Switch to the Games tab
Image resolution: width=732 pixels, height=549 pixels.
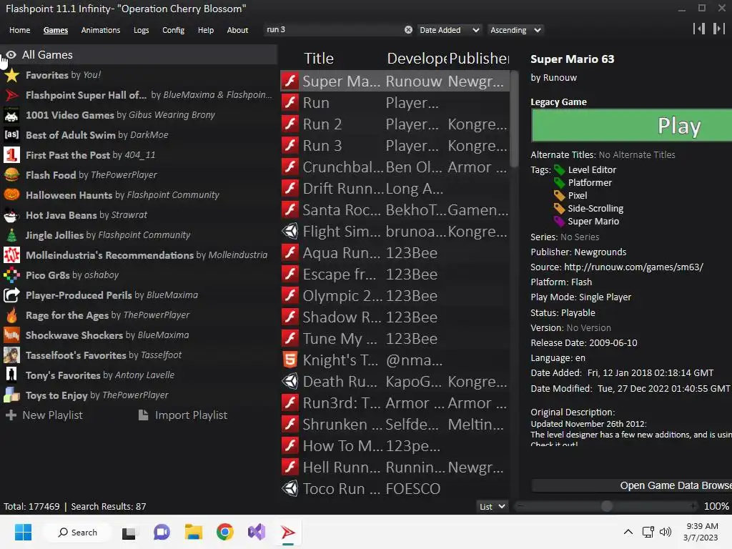[56, 30]
